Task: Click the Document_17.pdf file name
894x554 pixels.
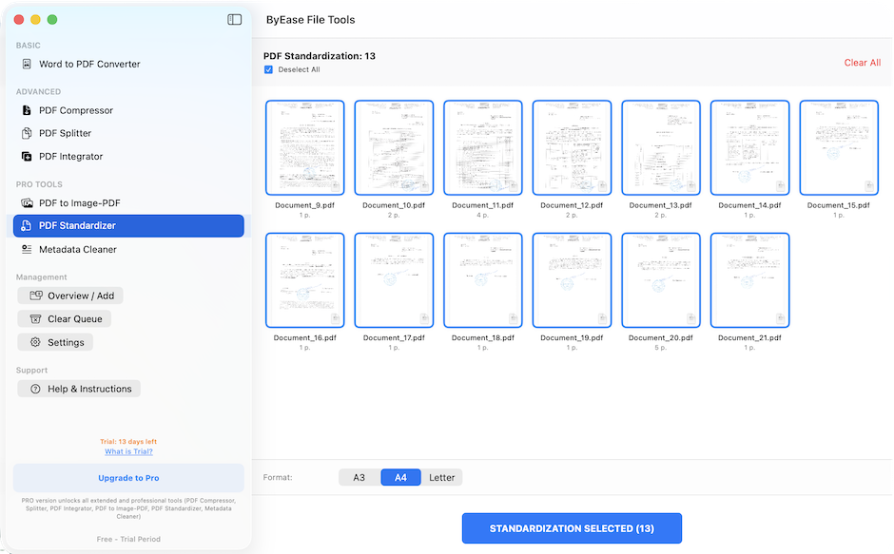Action: [394, 337]
